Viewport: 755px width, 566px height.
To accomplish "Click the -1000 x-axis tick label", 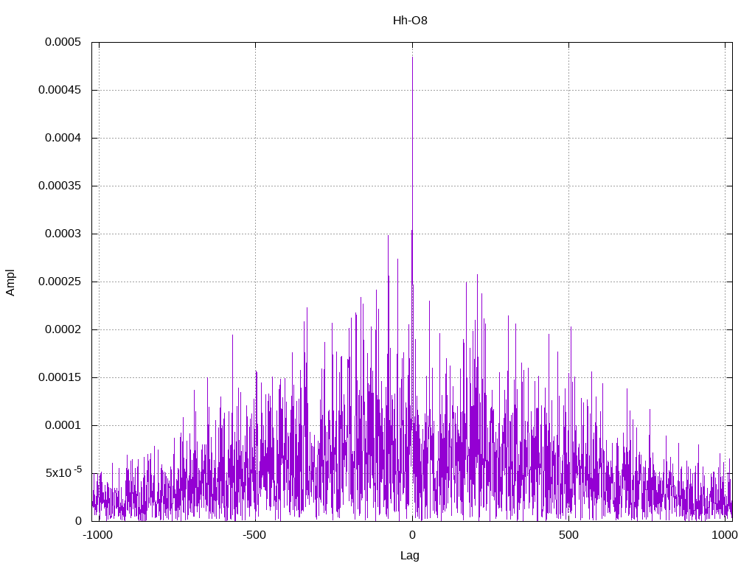I will pyautogui.click(x=98, y=535).
